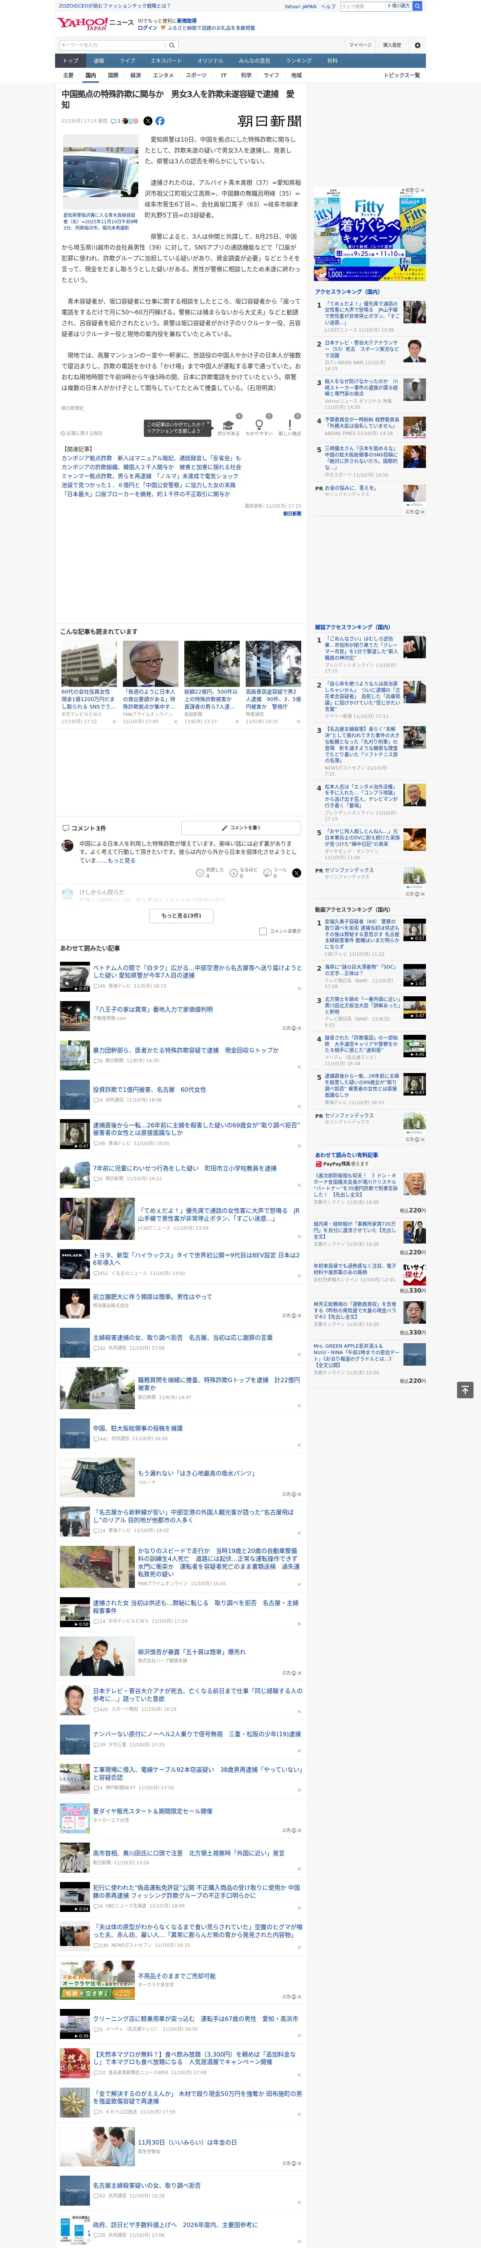The height and width of the screenshot is (2248, 481).
Task: Click the top-right web search button
Action: tap(417, 6)
